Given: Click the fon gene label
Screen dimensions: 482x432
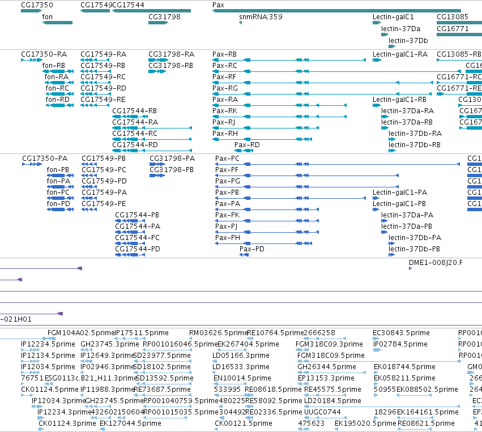Looking at the screenshot, I should click(48, 17).
